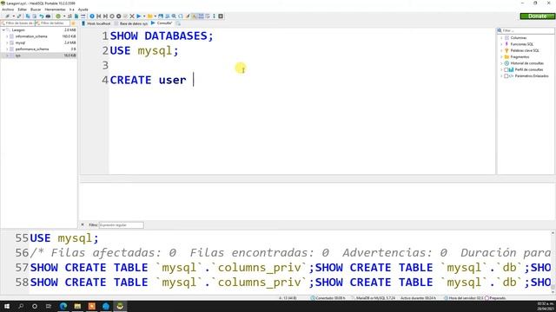The height and width of the screenshot is (312, 556).
Task: Expand the performance_schema database
Action: tap(7, 49)
